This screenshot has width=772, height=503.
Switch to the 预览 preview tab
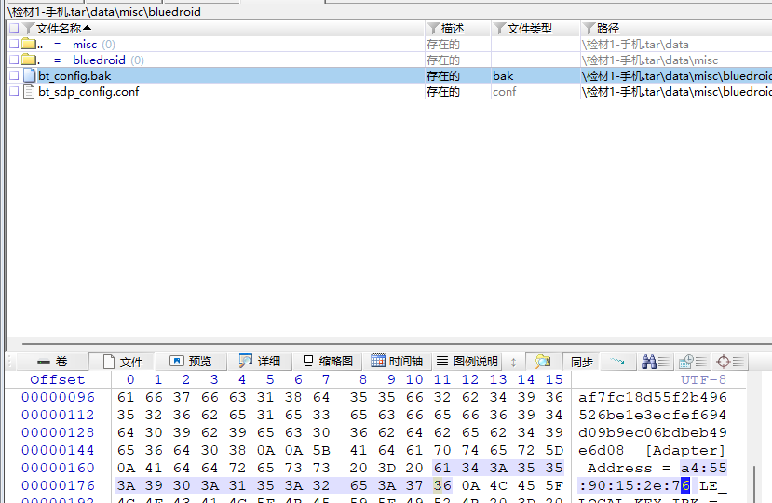191,362
